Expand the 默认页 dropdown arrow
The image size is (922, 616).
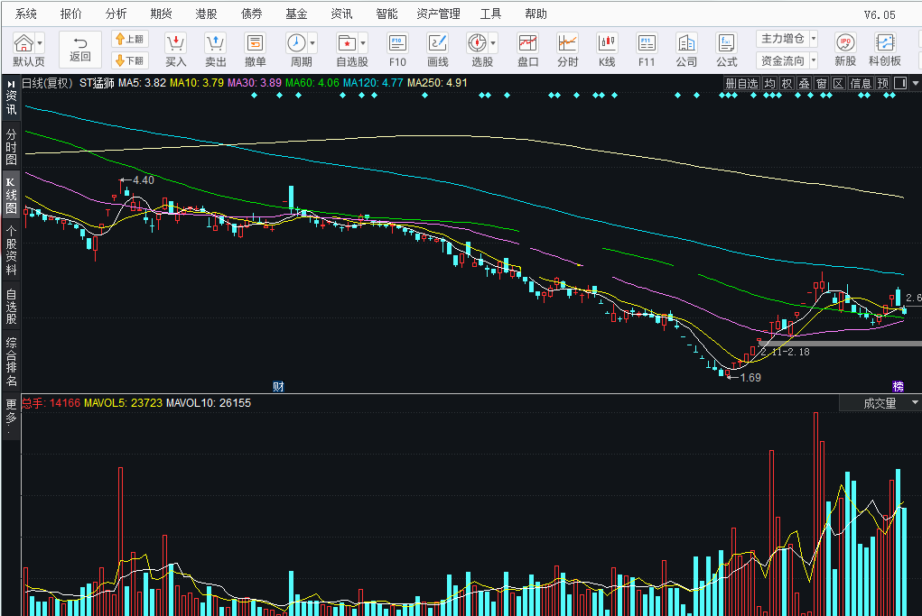(x=40, y=43)
